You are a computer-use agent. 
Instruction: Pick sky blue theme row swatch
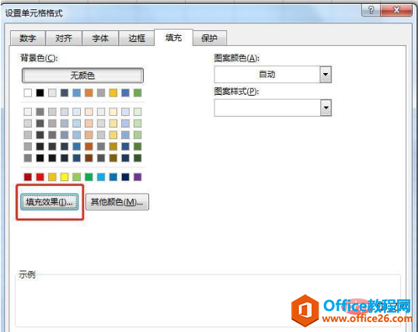click(x=76, y=93)
